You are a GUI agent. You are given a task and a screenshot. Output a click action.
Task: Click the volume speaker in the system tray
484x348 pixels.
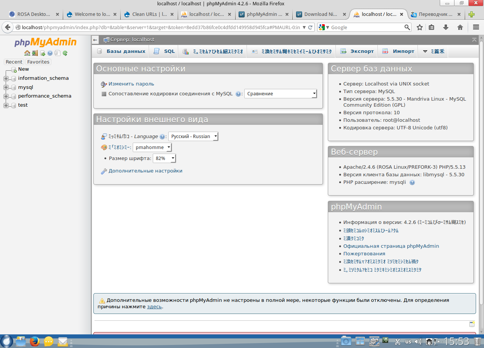coord(418,342)
